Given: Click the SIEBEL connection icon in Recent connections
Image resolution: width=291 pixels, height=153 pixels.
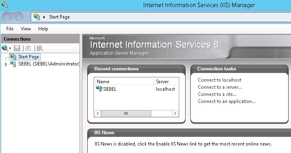Looking at the screenshot, I should 99,89.
